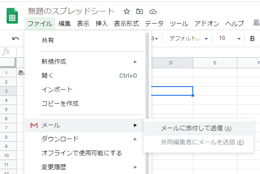Click the select-all corner box
This screenshot has width=260, height=174.
8,63
